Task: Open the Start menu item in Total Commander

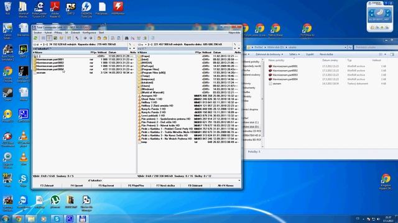Action: (101, 33)
